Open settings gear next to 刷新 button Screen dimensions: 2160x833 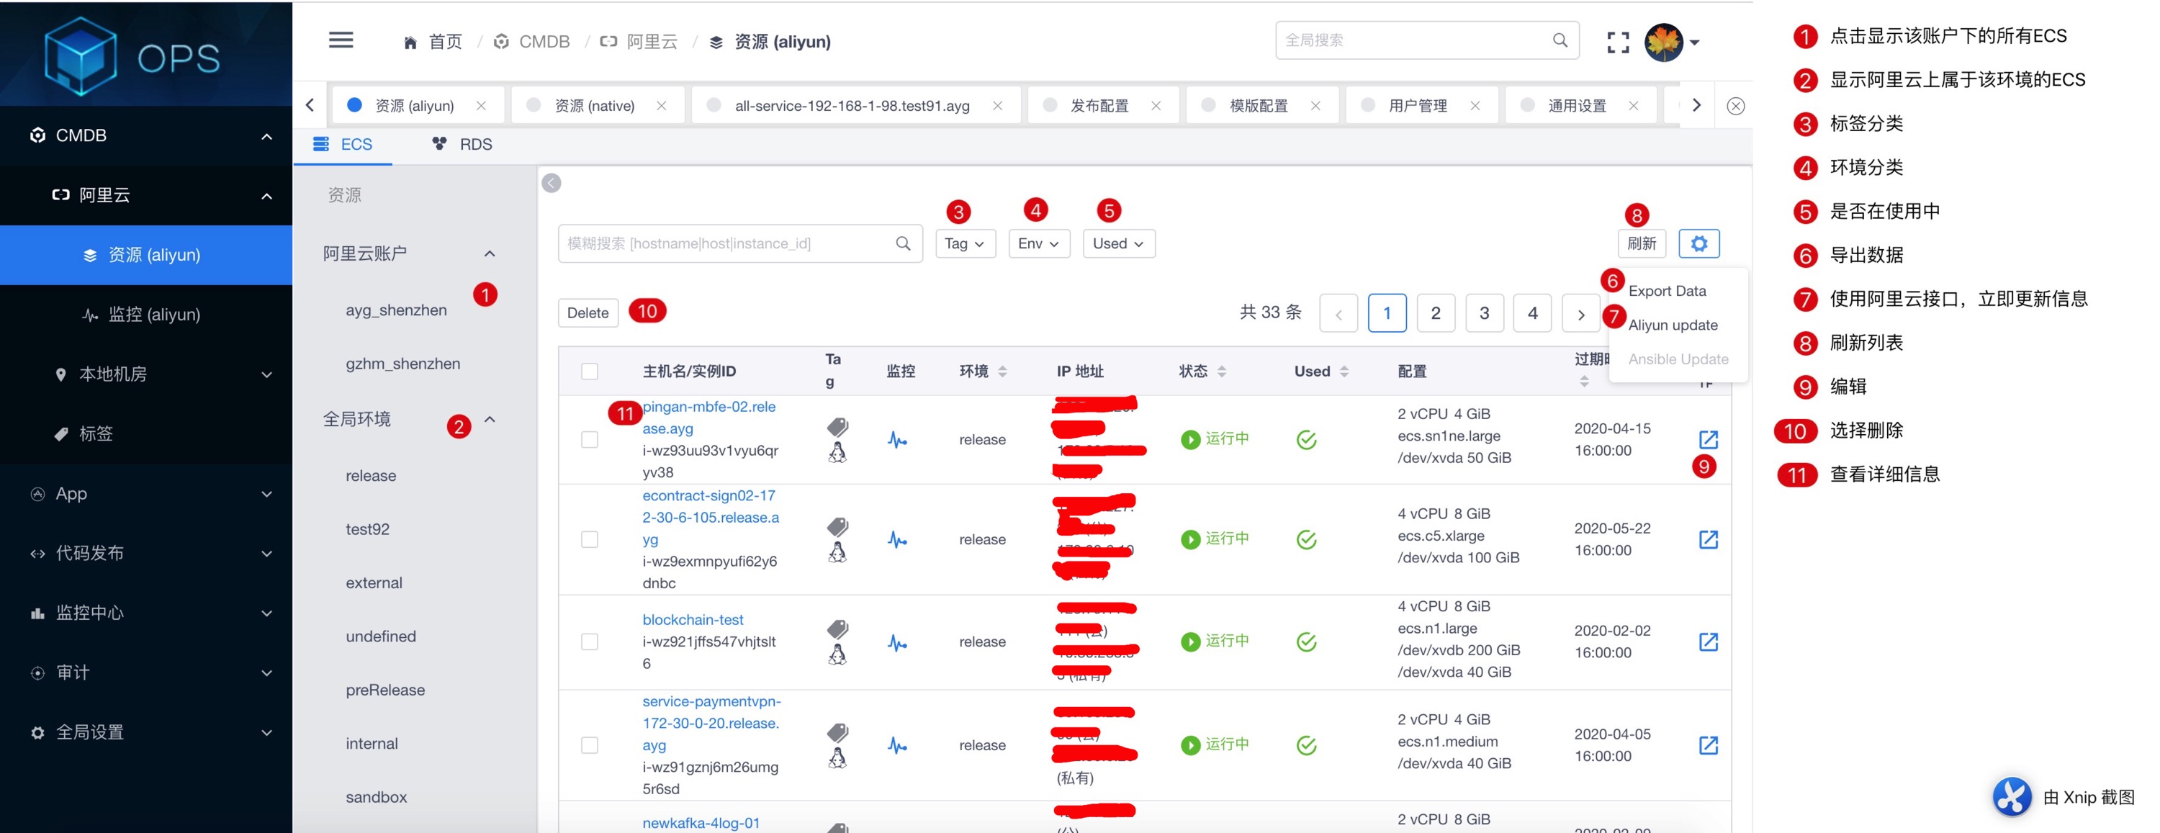point(1698,243)
